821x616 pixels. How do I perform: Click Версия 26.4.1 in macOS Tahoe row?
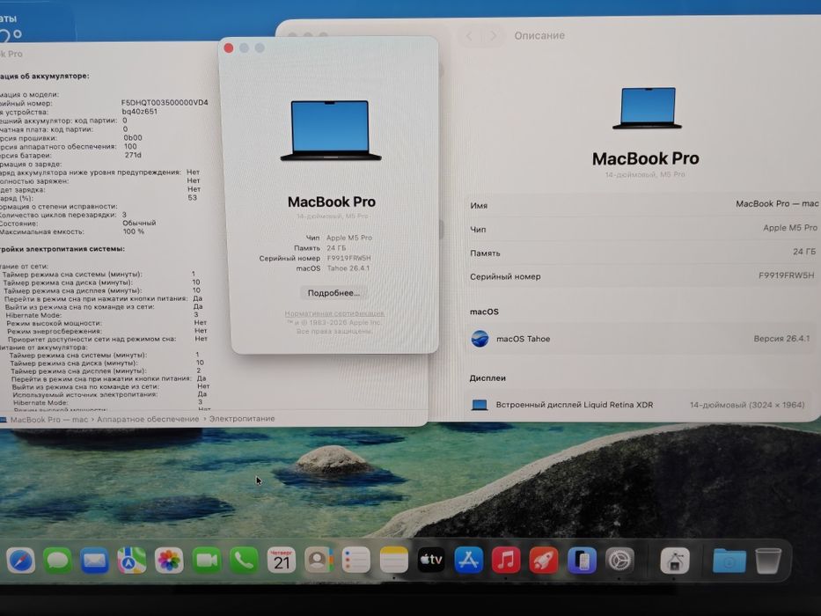781,339
